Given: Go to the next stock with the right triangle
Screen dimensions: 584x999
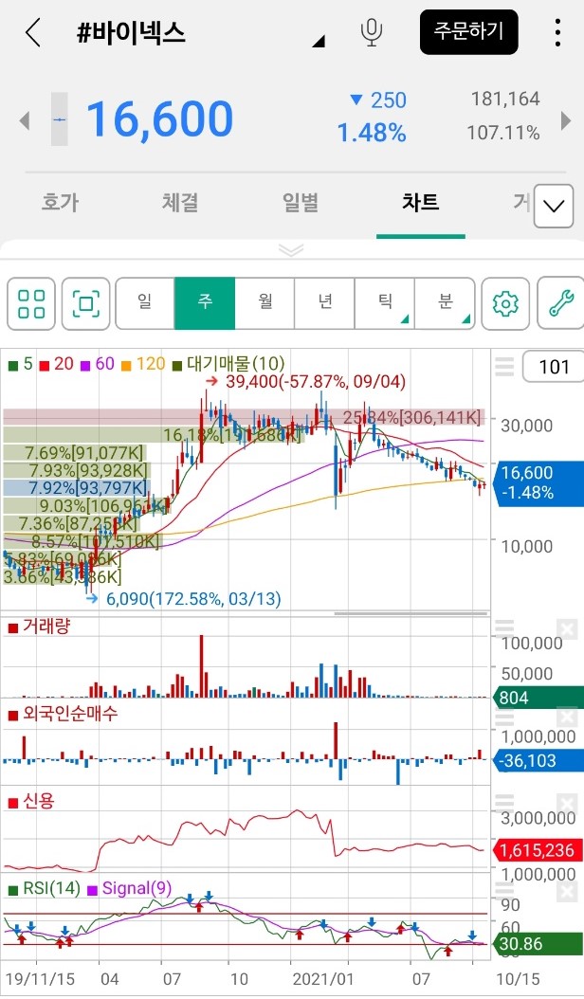Looking at the screenshot, I should pos(565,119).
